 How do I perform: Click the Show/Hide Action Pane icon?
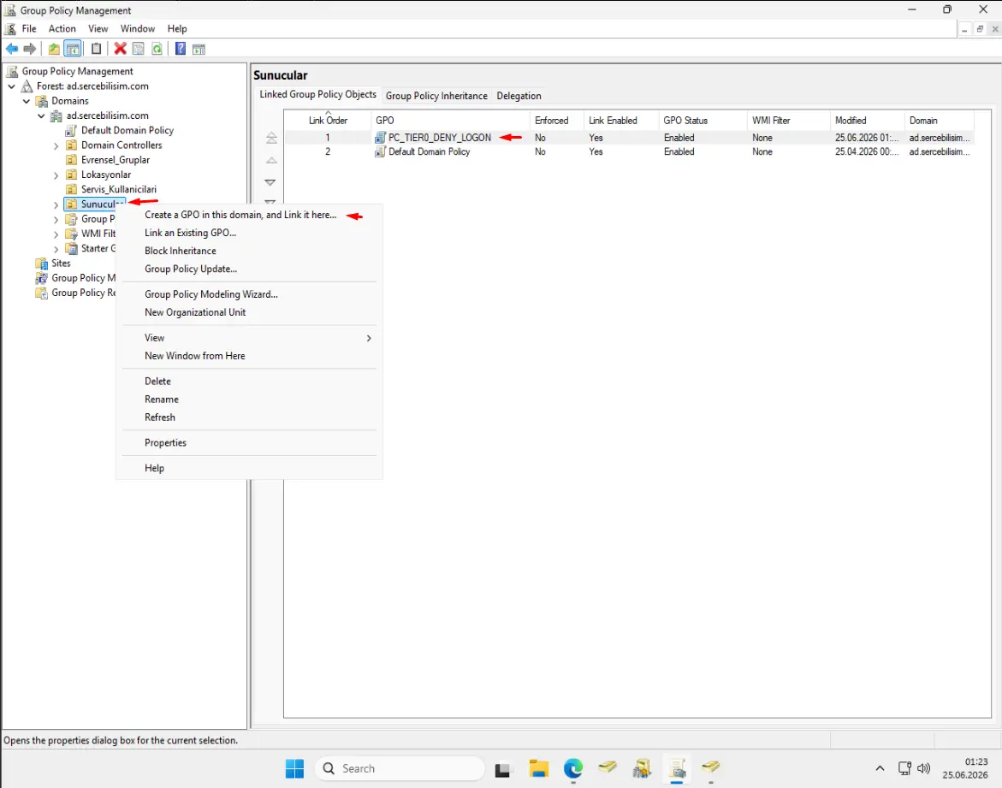click(x=199, y=49)
